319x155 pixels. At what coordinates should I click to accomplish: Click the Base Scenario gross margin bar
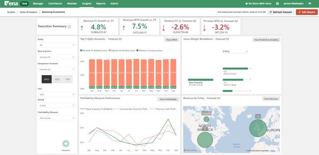click(200, 80)
